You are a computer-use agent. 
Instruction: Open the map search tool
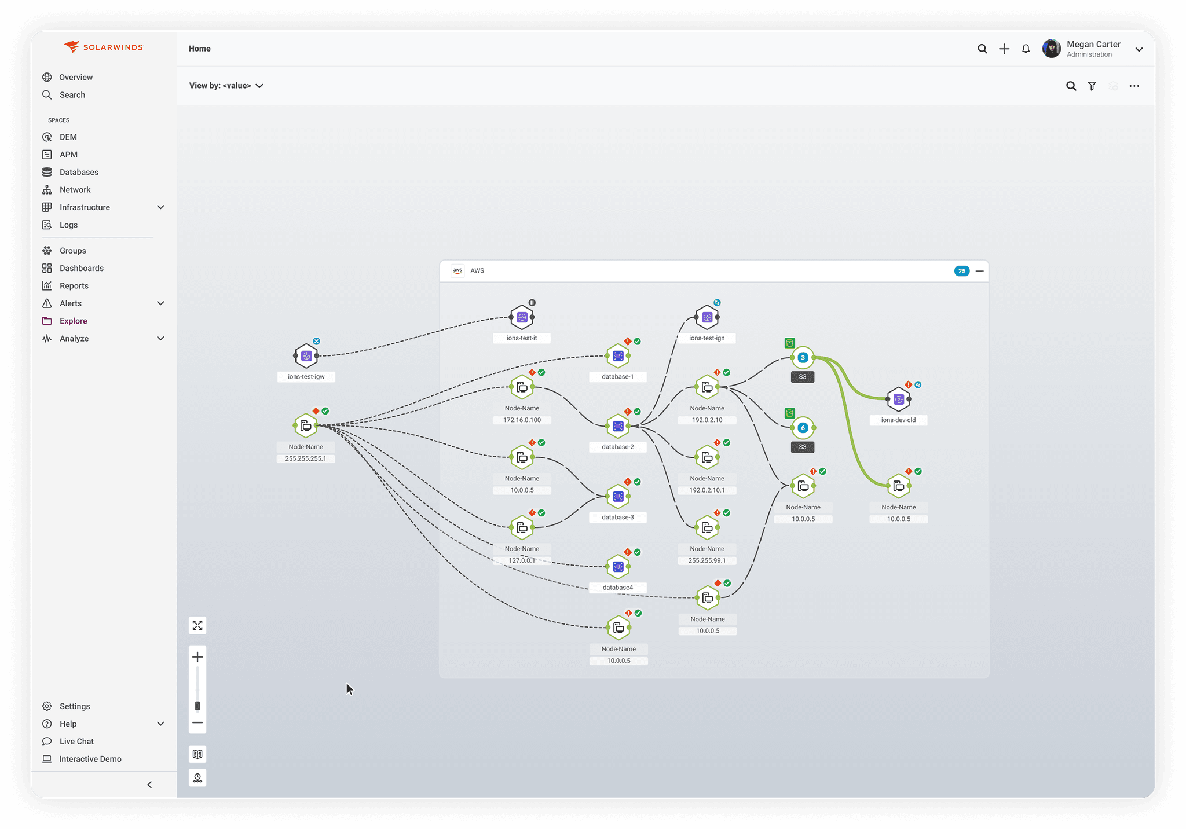click(x=1071, y=86)
